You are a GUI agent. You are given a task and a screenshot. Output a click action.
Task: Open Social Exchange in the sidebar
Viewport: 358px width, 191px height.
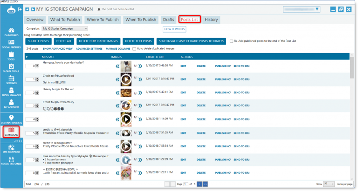(x=11, y=161)
